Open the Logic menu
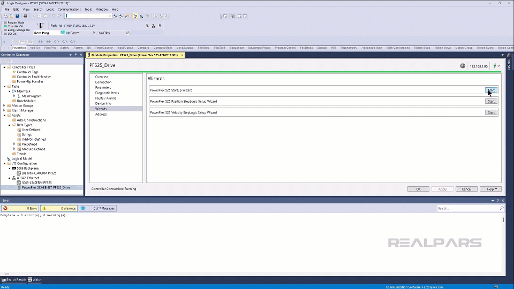This screenshot has width=514, height=289. click(x=50, y=9)
